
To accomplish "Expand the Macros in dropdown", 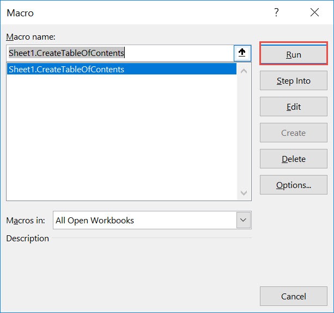I will pos(244,220).
